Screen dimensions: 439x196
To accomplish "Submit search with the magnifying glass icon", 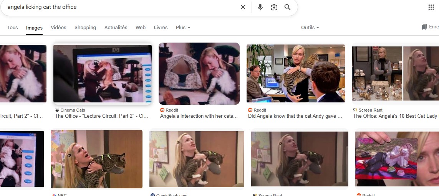I will pyautogui.click(x=287, y=7).
